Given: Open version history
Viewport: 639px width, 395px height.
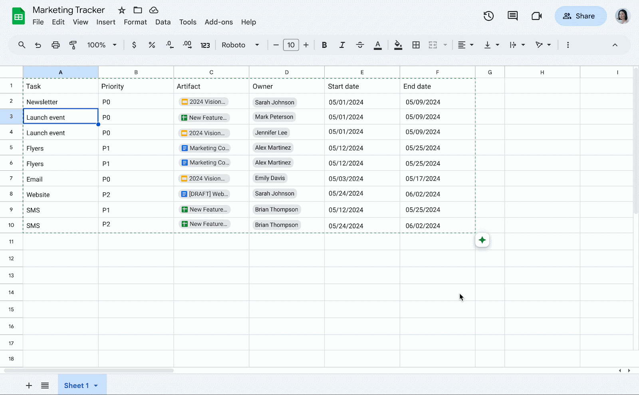Looking at the screenshot, I should pos(488,16).
